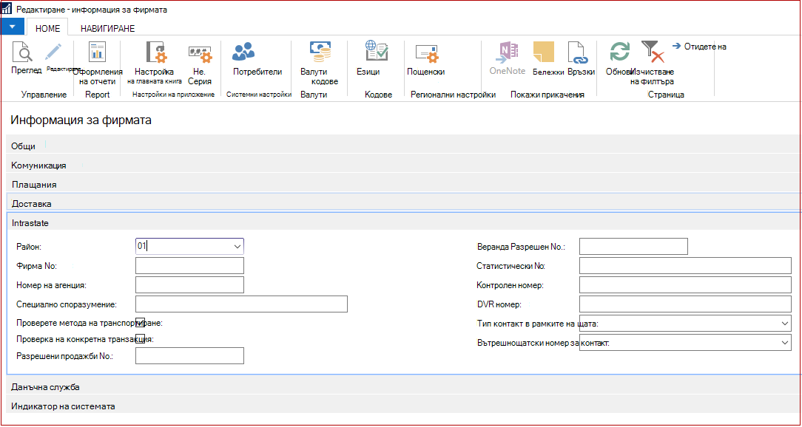Click the app icon in title bar
The height and width of the screenshot is (427, 802).
(7, 10)
